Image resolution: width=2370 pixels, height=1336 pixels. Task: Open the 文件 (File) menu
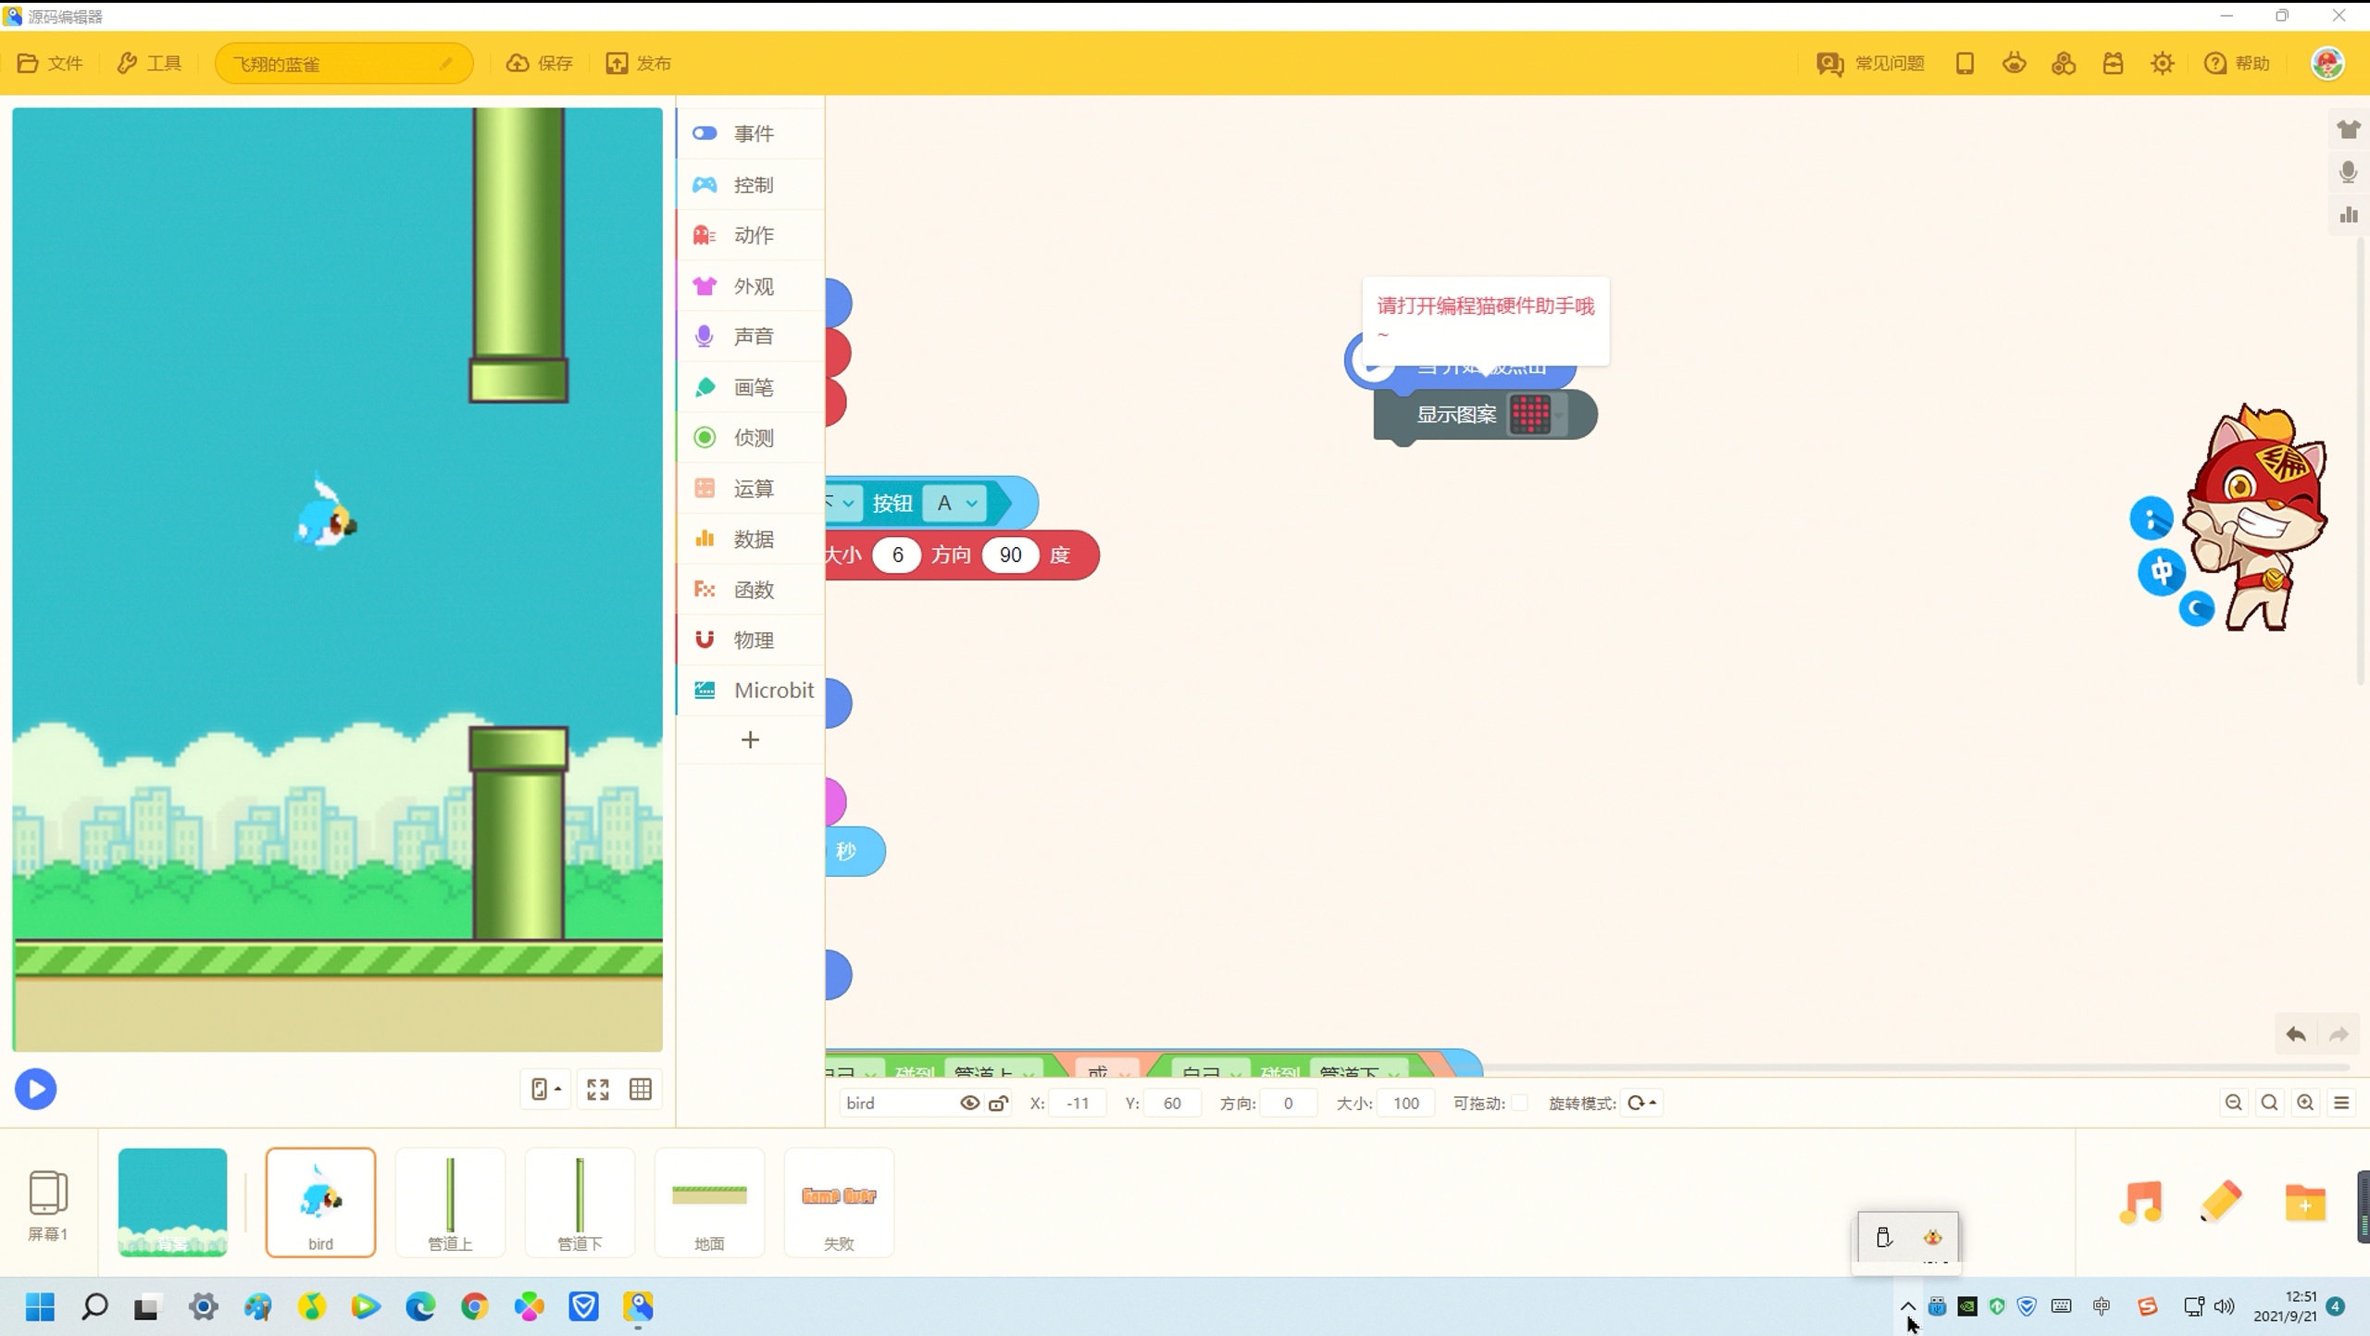50,63
